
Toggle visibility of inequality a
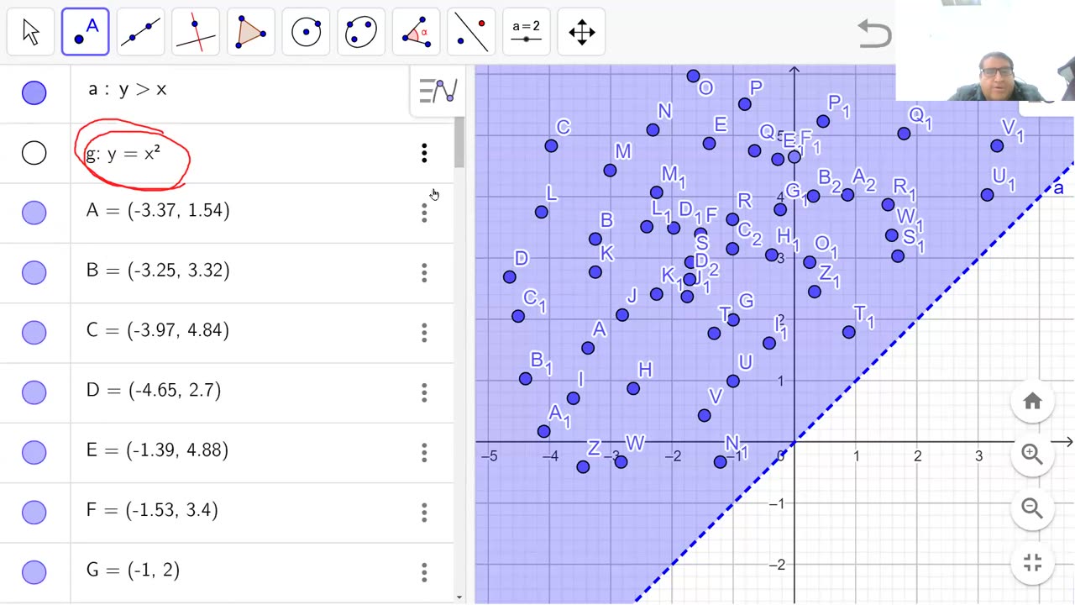(x=34, y=92)
